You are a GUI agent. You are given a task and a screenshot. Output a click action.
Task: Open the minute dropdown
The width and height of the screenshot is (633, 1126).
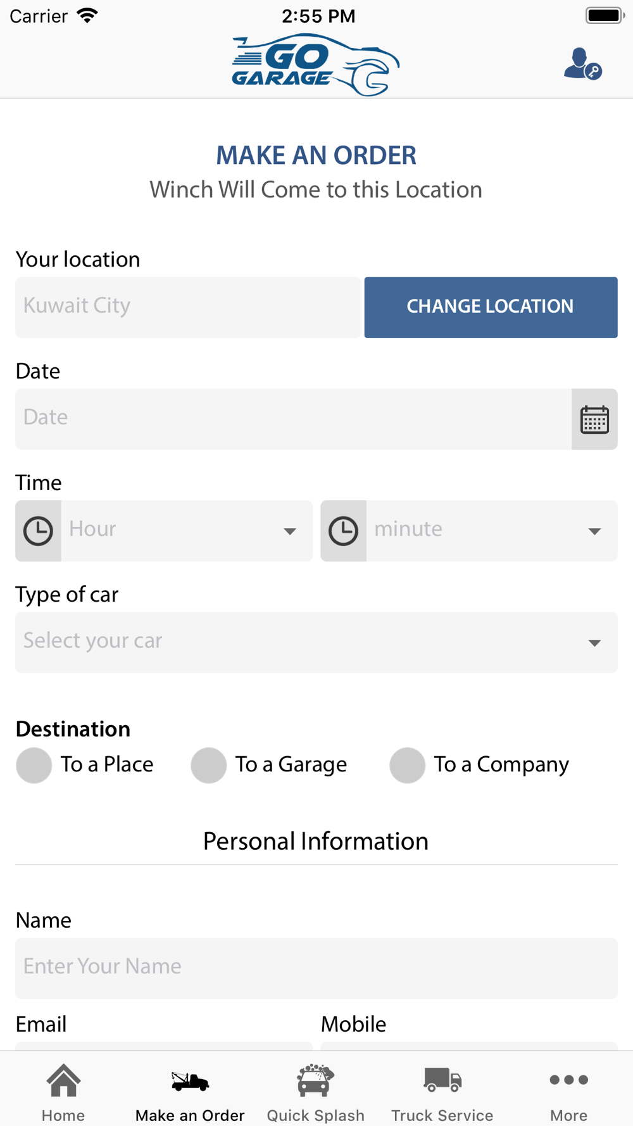pyautogui.click(x=491, y=531)
